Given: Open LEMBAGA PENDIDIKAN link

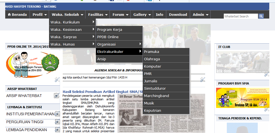Looking at the screenshot, I should [x=27, y=130].
